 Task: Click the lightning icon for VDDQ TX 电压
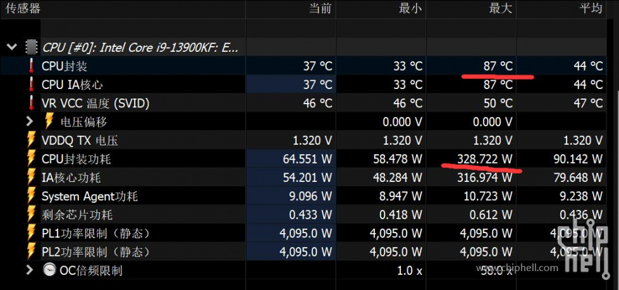tap(32, 140)
